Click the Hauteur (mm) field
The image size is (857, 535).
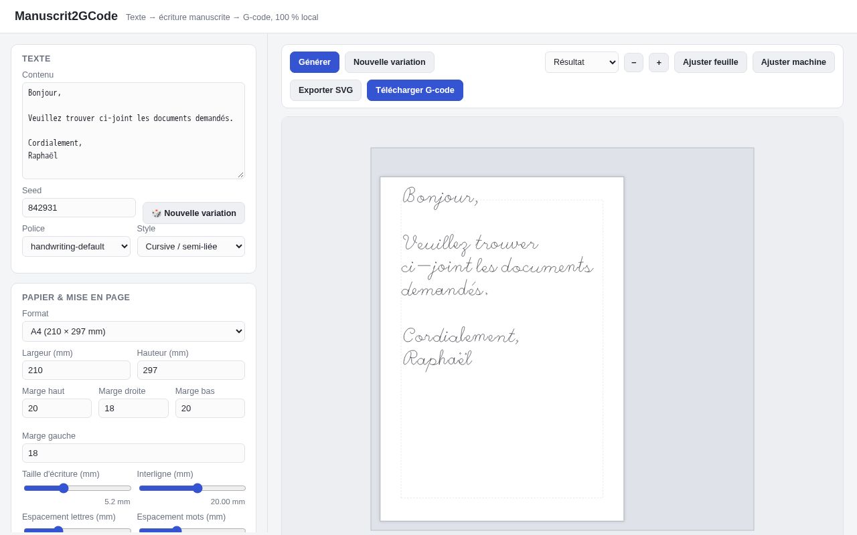[191, 370]
